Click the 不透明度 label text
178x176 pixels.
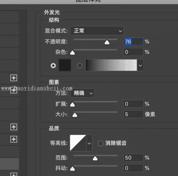pos(56,42)
